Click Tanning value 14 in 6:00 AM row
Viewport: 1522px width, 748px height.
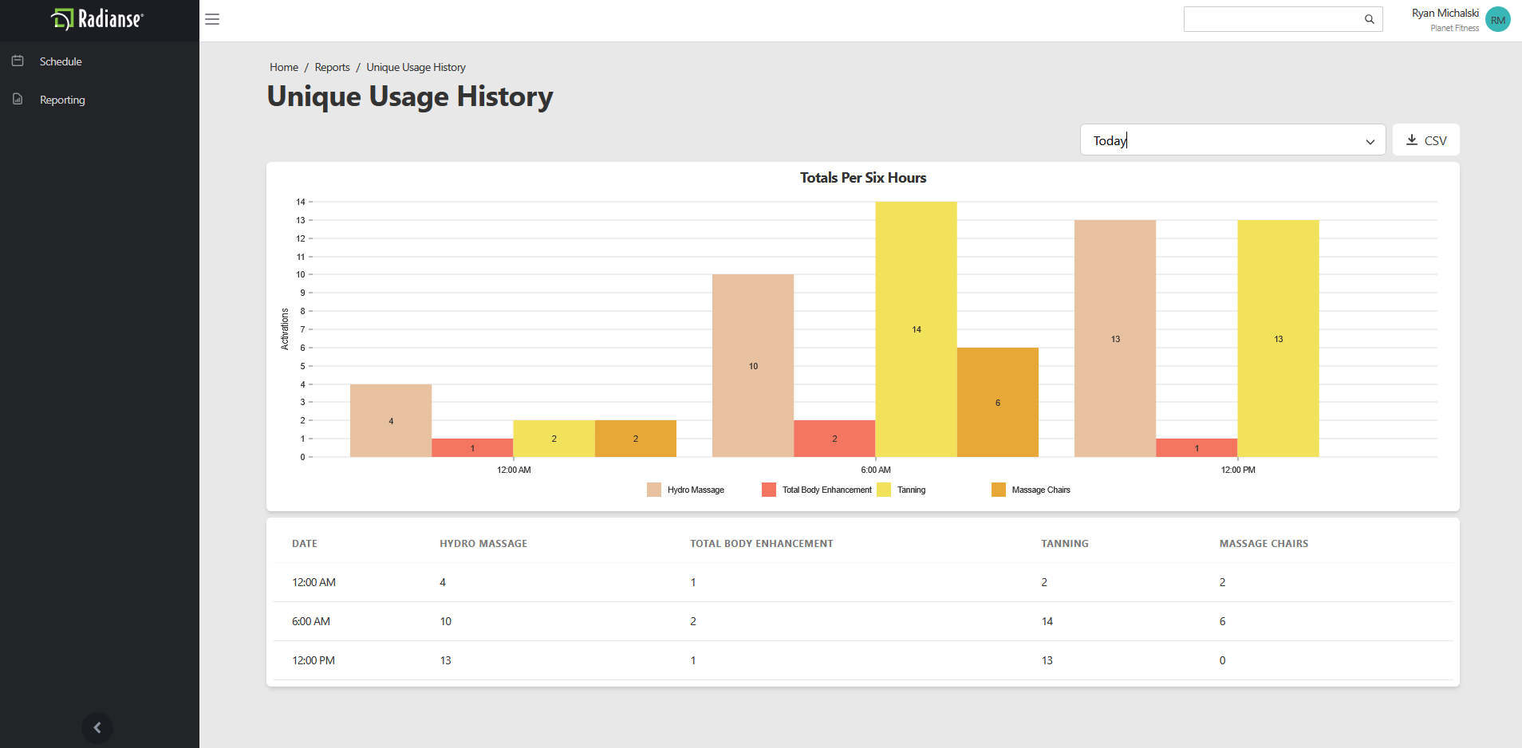(x=1047, y=621)
